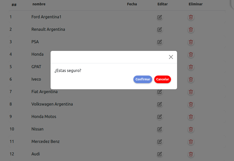Delete the Renault Argentina row
This screenshot has height=161, width=234.
pyautogui.click(x=191, y=30)
